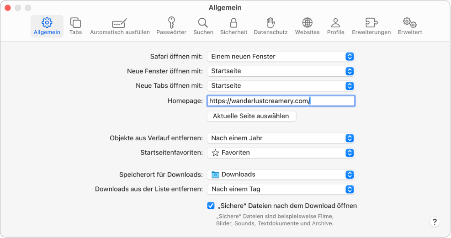Open the Profile settings pane
451x238 pixels.
click(x=335, y=26)
